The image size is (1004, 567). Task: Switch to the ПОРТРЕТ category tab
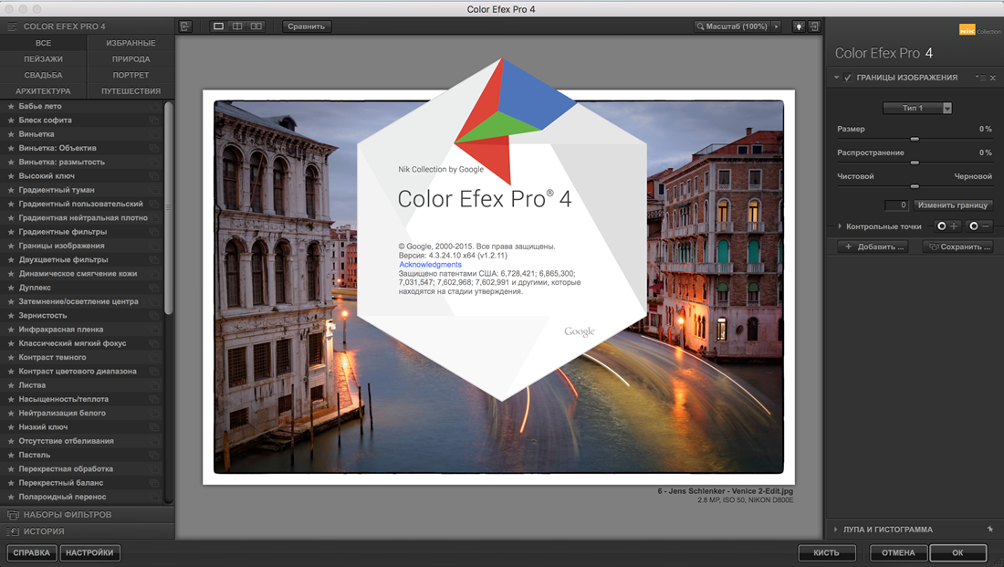(x=131, y=75)
